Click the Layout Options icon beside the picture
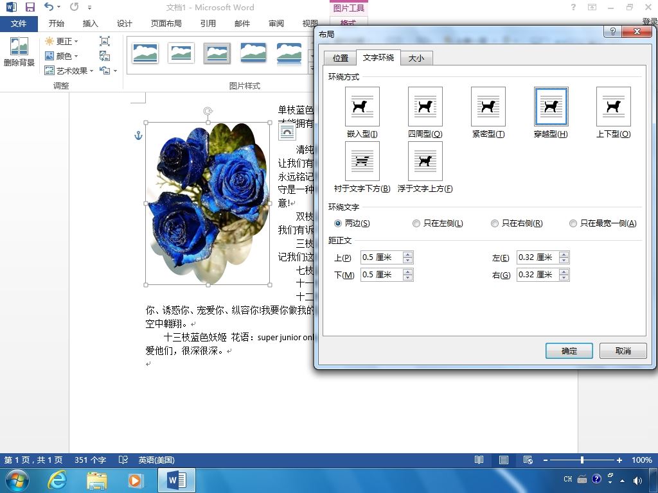 287,132
